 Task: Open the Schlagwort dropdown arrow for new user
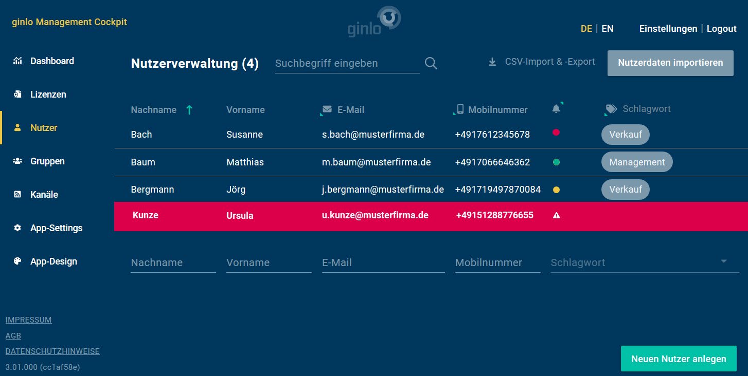coord(724,261)
